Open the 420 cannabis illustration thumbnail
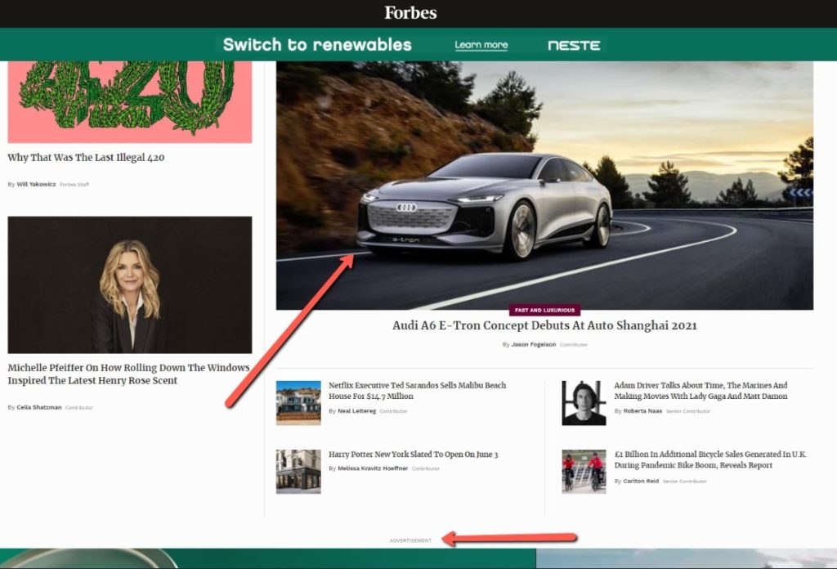The height and width of the screenshot is (569, 837). (130, 102)
